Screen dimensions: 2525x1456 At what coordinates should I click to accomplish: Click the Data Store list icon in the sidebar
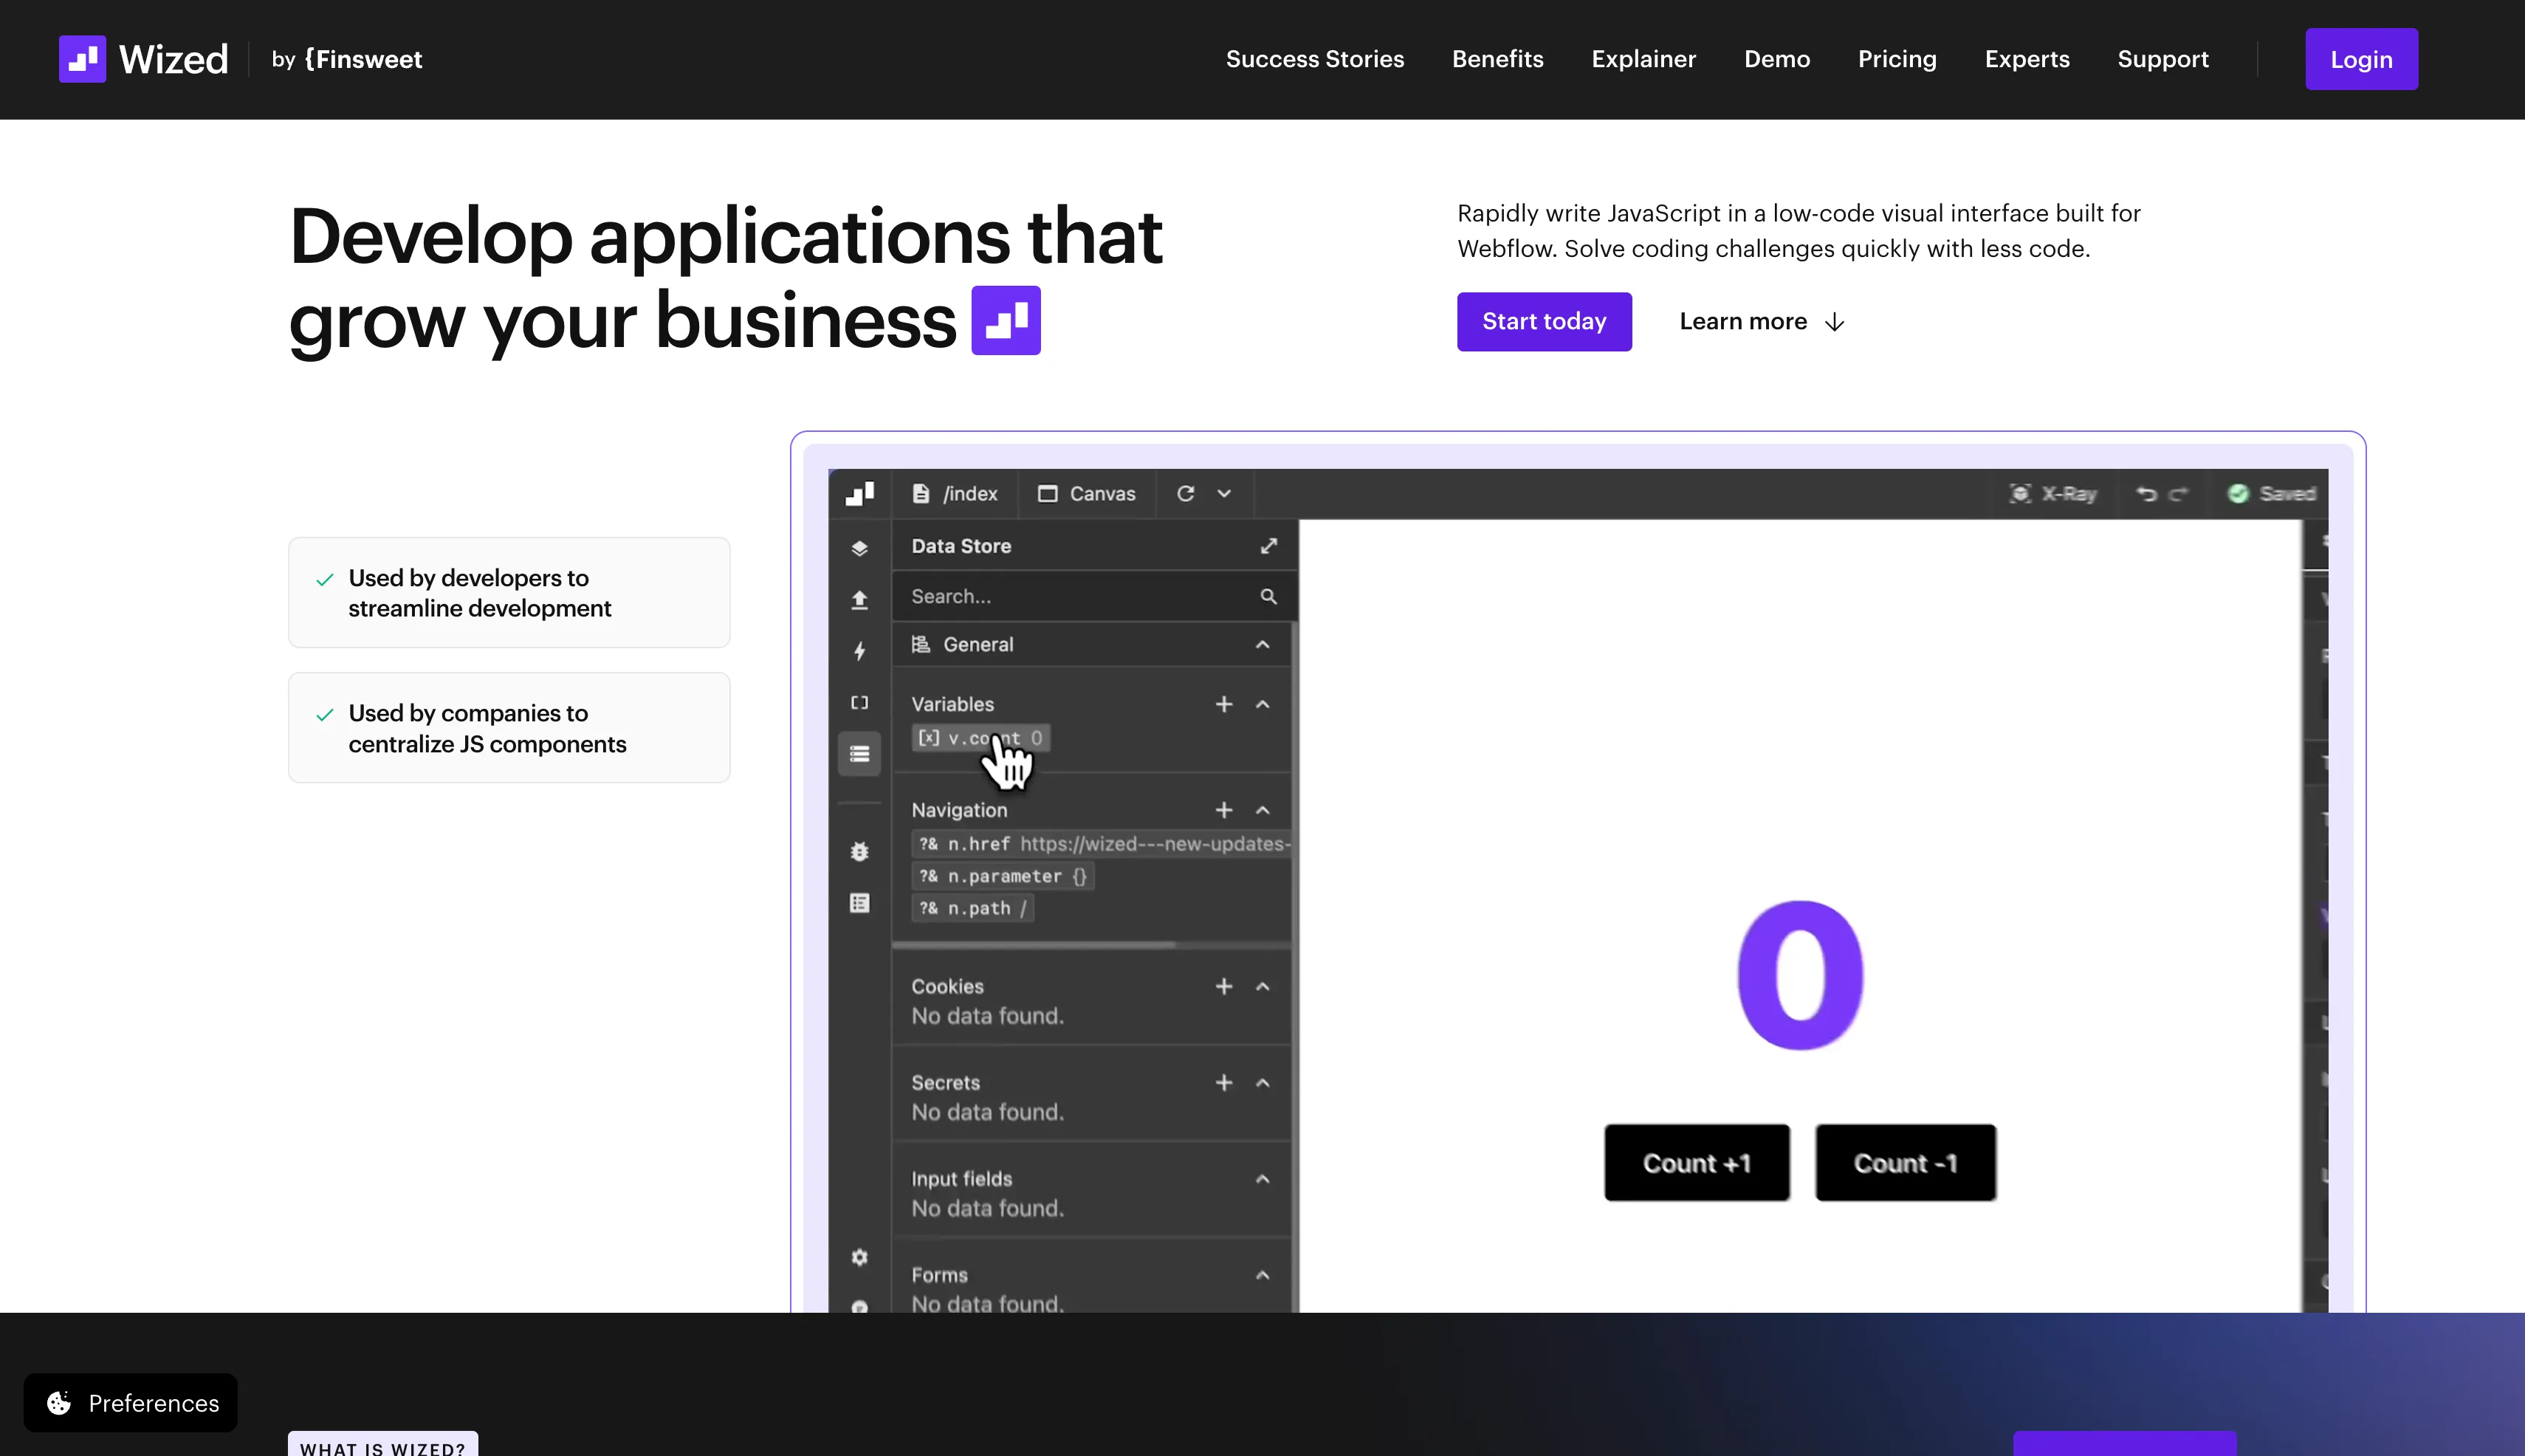tap(859, 754)
